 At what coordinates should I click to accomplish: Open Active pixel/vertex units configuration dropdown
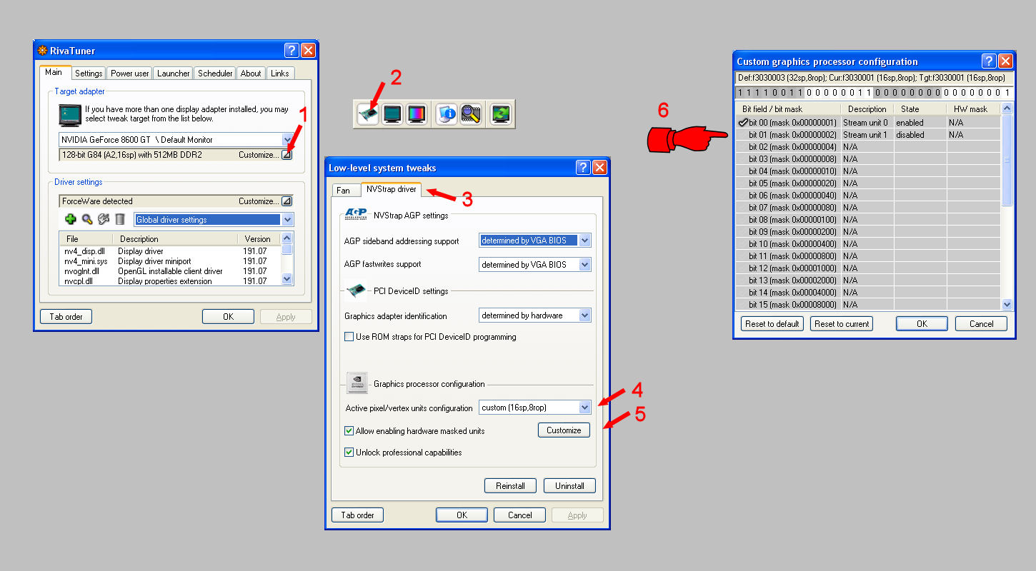point(585,408)
